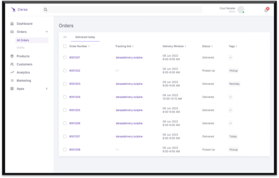
Task: Open Dashboard via its home icon
Action: point(12,24)
